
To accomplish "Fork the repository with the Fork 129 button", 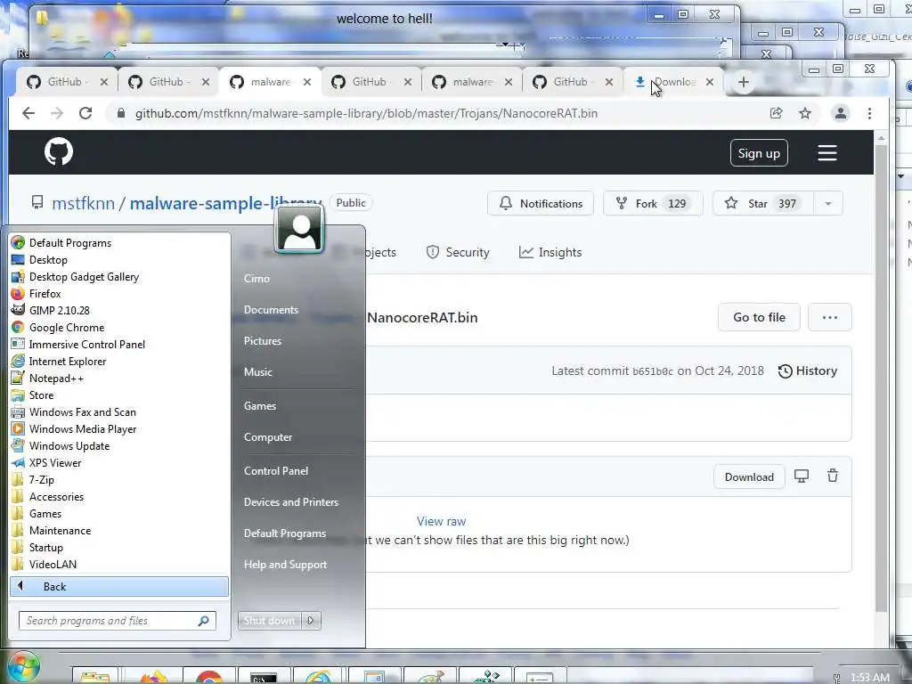I will click(653, 204).
